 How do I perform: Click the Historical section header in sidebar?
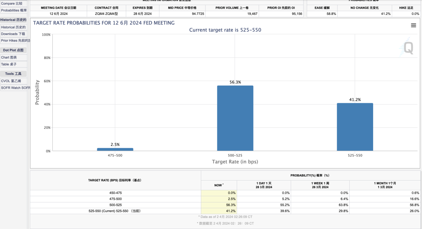point(14,20)
